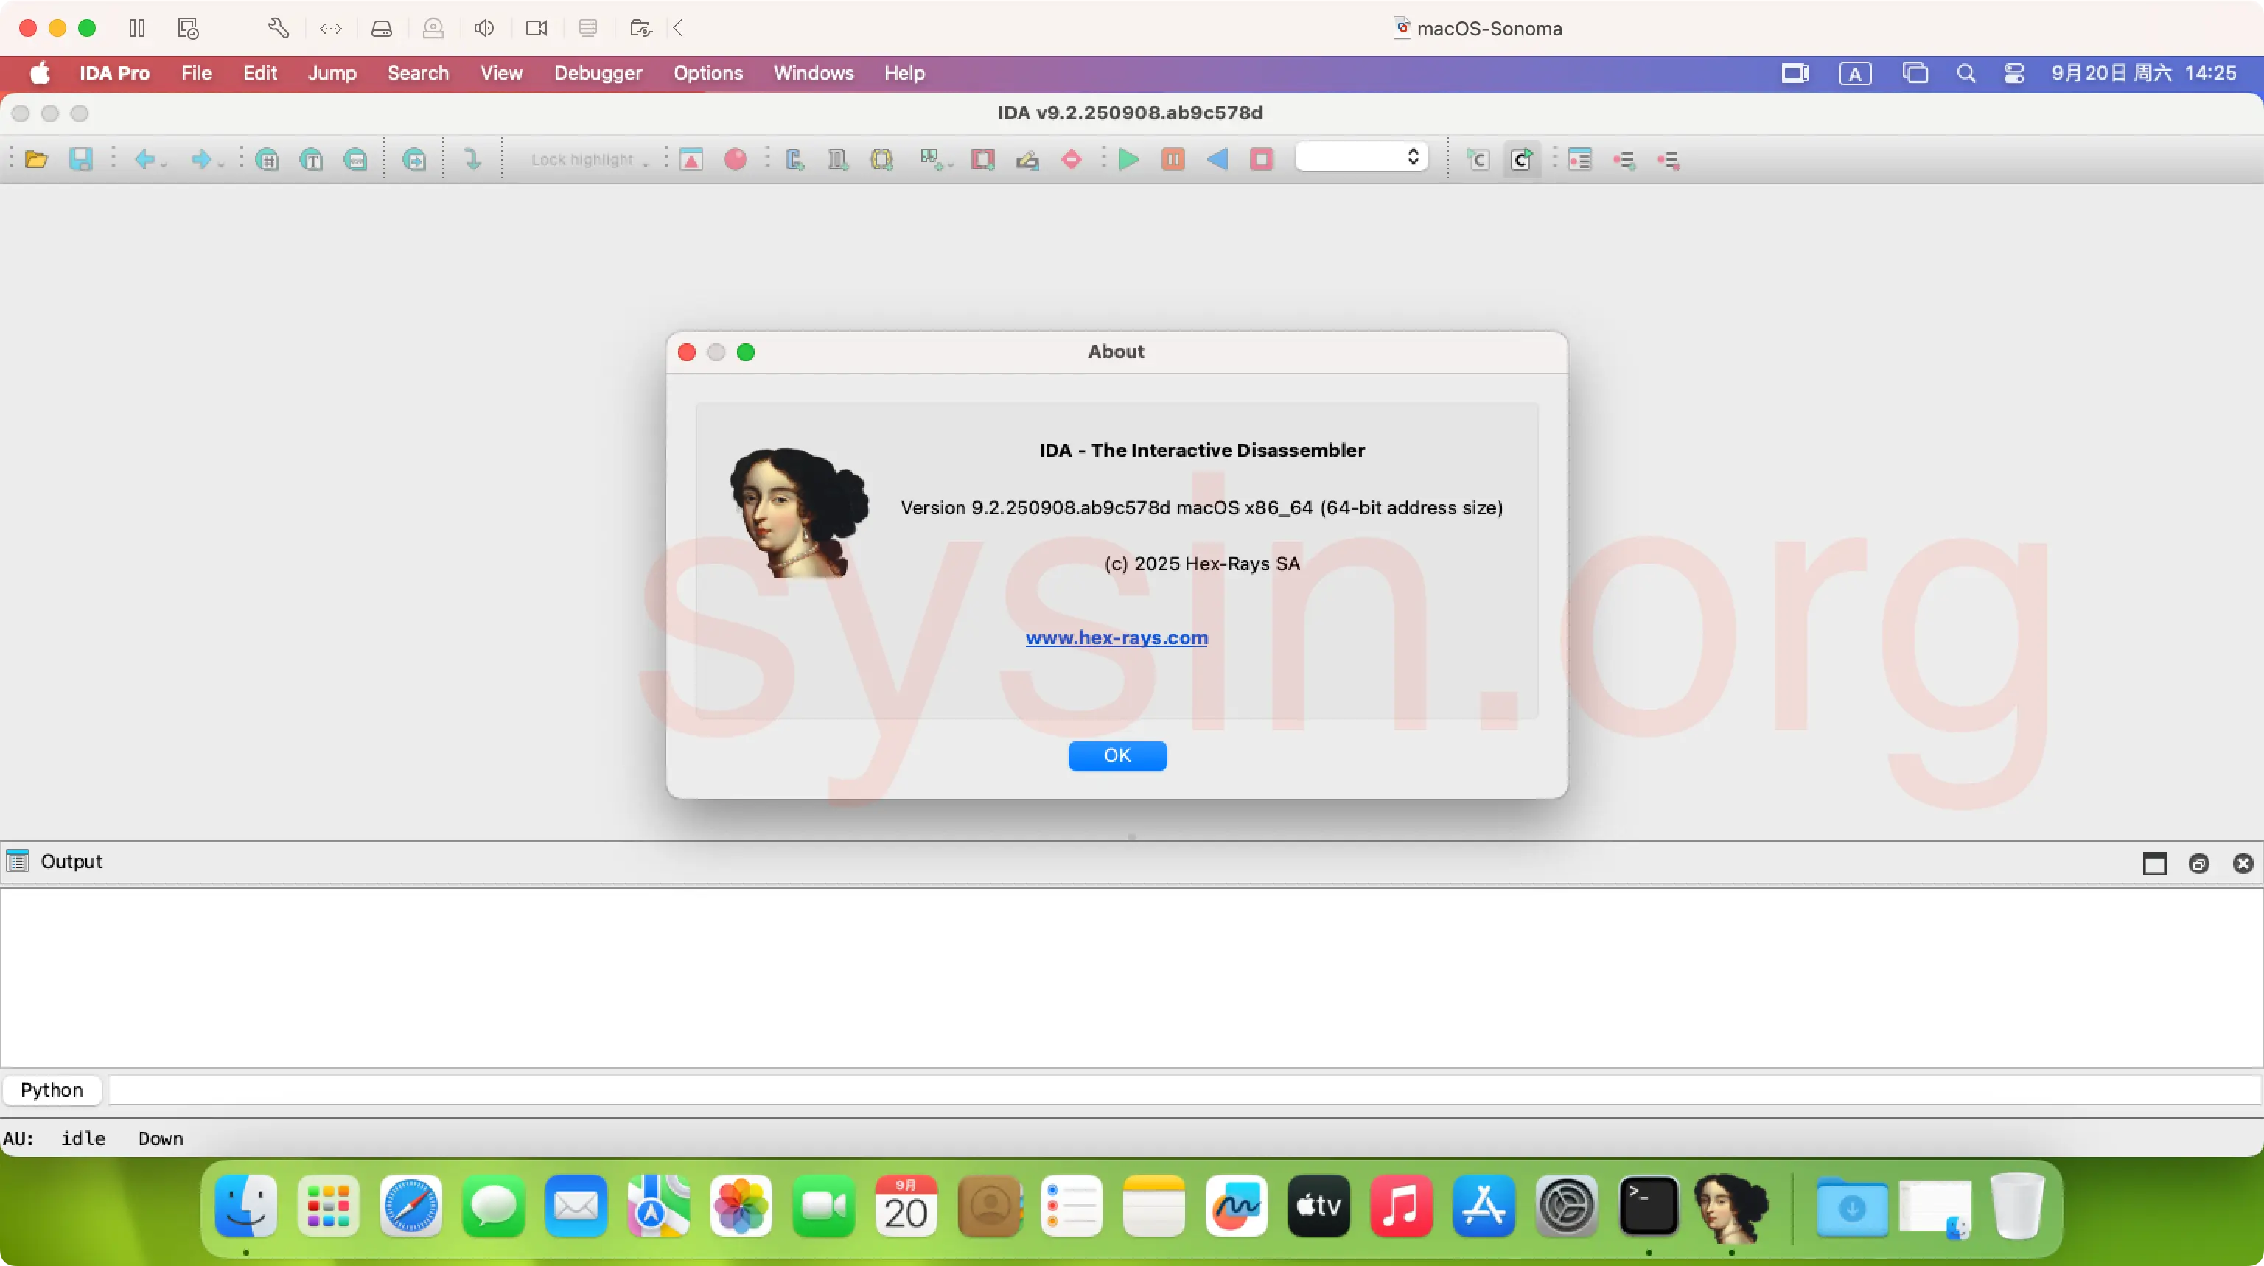
Task: Float the Output panel with undock icon
Action: pyautogui.click(x=2198, y=864)
